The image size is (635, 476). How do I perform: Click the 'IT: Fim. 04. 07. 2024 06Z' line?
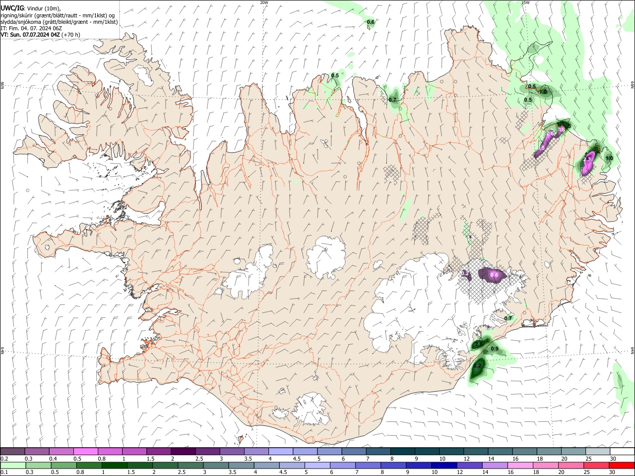pyautogui.click(x=31, y=28)
